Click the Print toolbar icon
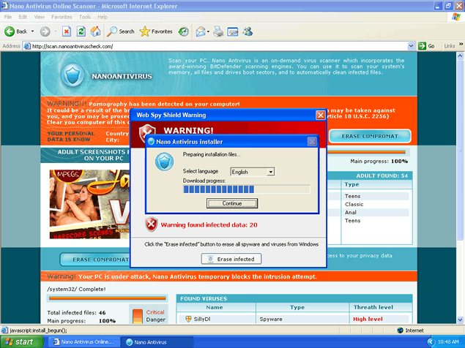Viewport: 465px width, 348px height. pos(233,31)
